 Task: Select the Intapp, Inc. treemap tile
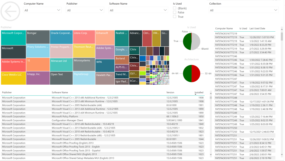click(38, 78)
